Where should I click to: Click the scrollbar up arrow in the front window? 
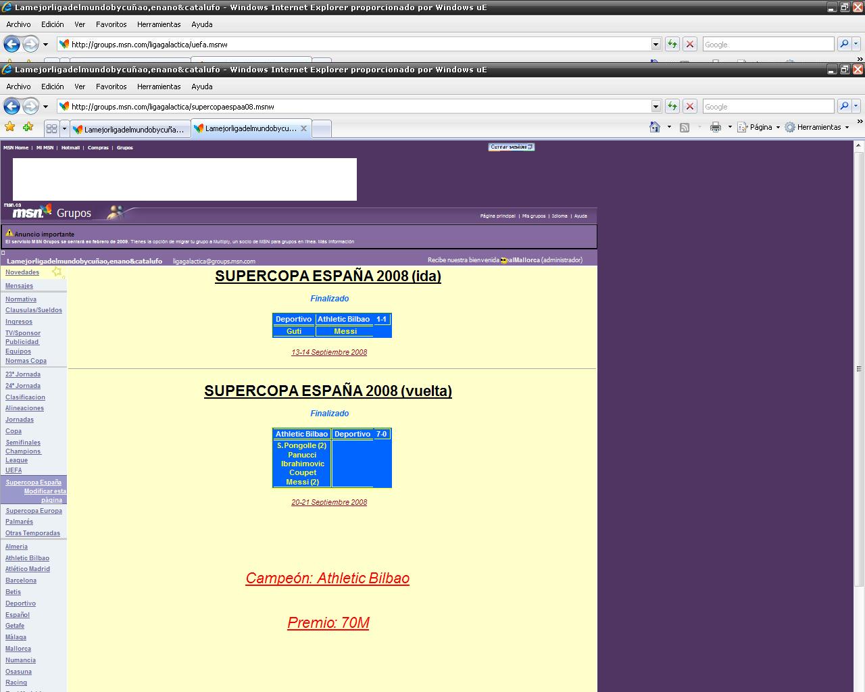[859, 145]
